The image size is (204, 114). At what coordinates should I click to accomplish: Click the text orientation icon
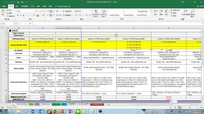(57, 11)
